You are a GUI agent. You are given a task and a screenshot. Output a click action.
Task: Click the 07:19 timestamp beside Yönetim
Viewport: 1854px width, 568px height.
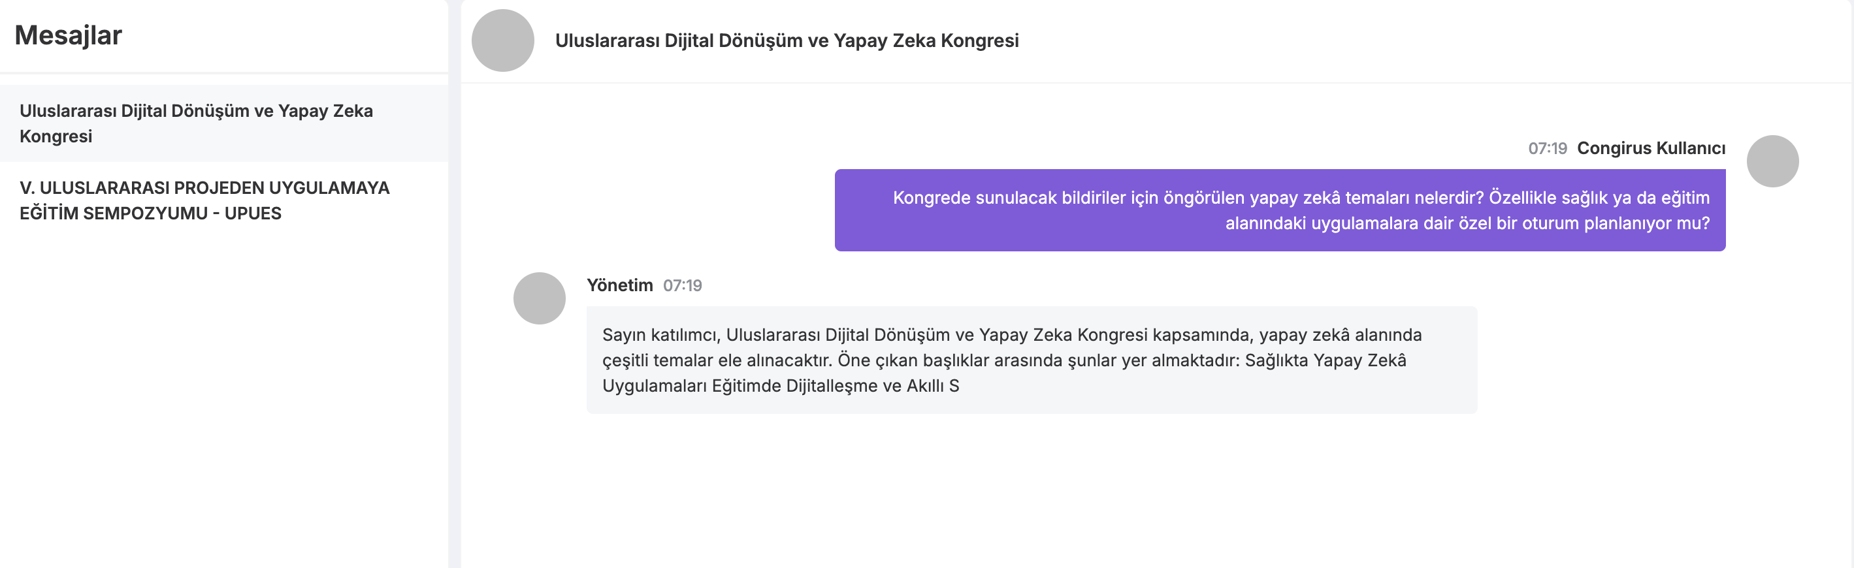click(682, 285)
